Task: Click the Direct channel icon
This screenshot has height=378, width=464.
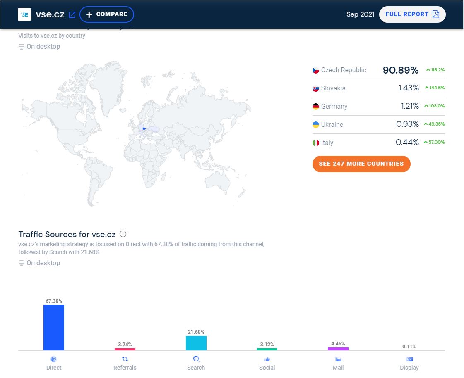Action: [53, 359]
